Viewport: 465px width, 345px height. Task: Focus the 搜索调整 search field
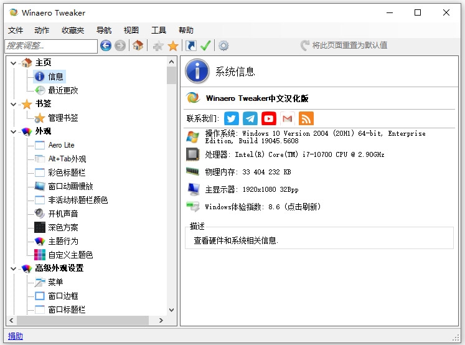click(x=51, y=46)
